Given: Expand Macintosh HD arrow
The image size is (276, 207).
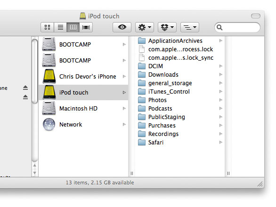Looking at the screenshot, I should [x=124, y=108].
